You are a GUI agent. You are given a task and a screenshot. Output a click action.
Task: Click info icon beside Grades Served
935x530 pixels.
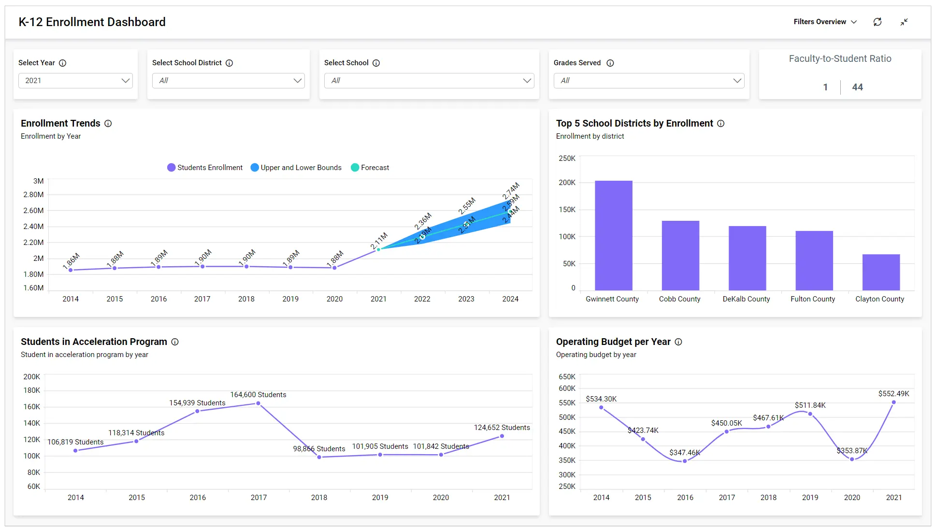click(610, 63)
